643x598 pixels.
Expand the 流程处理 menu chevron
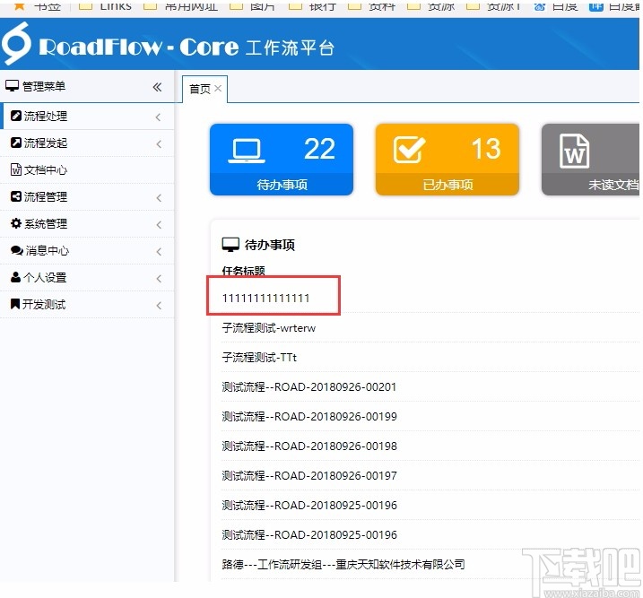pos(159,117)
